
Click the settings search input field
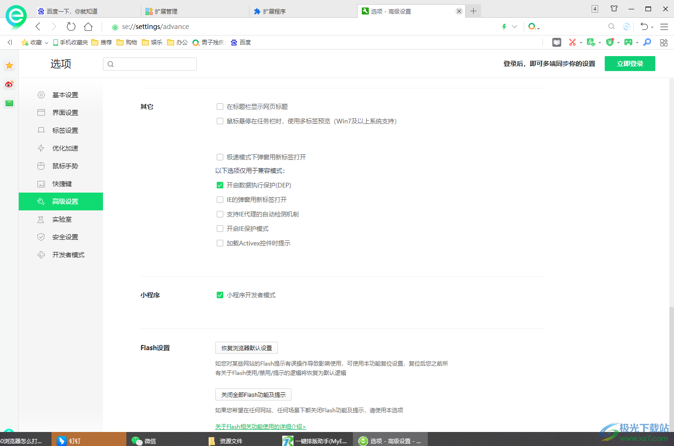[150, 64]
